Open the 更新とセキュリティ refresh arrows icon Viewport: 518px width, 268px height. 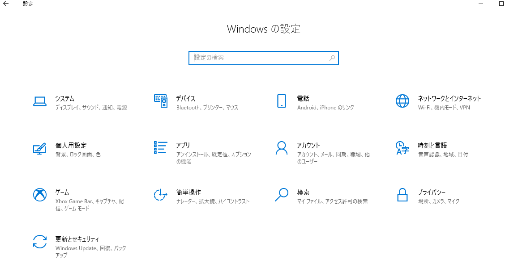tap(40, 242)
